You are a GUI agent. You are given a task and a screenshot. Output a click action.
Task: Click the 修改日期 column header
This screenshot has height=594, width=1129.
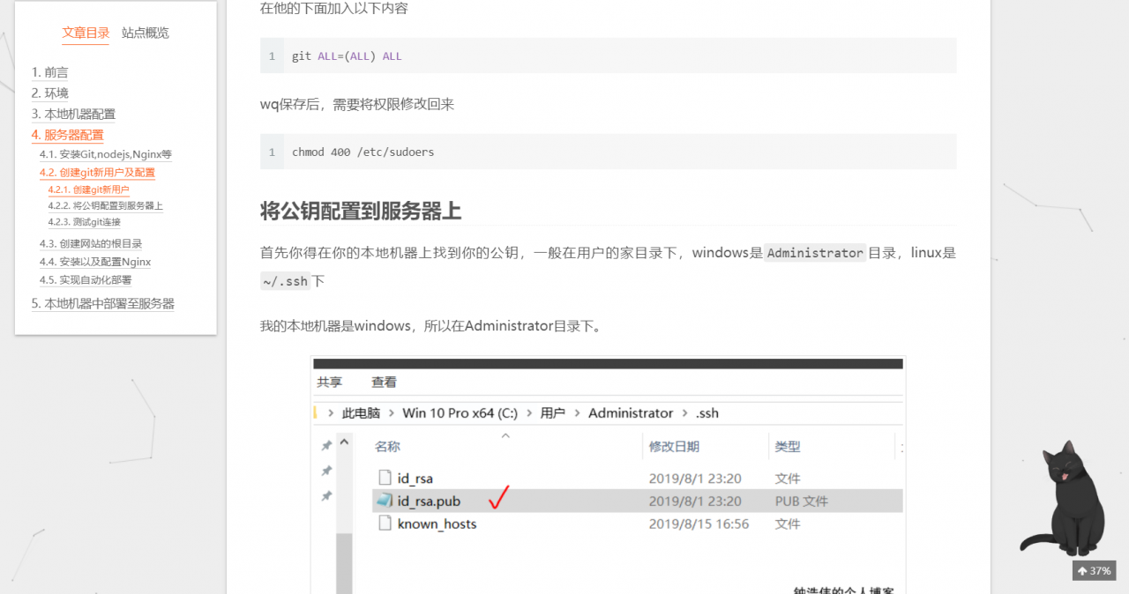674,447
